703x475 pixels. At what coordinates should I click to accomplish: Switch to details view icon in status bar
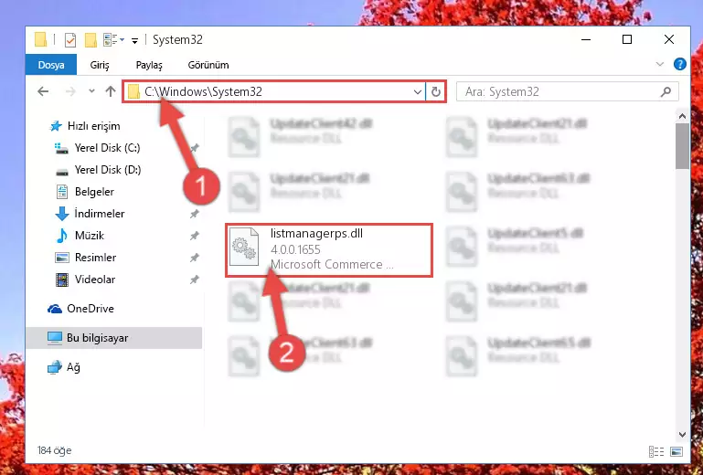[x=656, y=451]
